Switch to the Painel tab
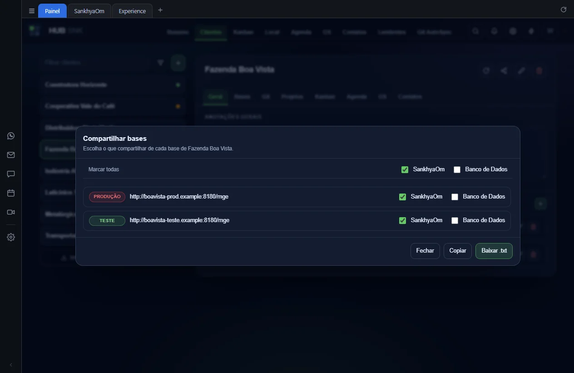Viewport: 574px width, 373px height. (52, 11)
